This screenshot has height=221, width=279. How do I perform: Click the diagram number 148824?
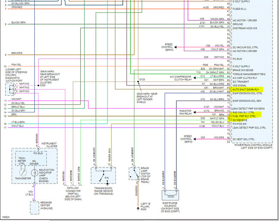(x=6, y=217)
